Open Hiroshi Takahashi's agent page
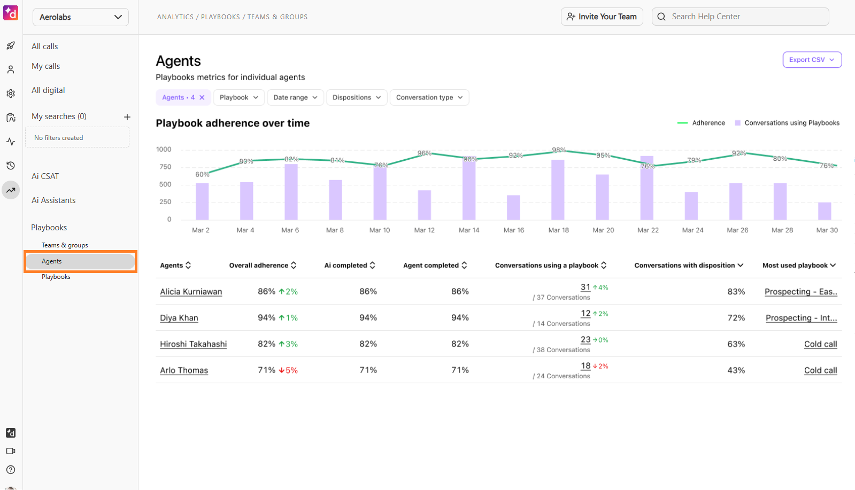 pos(194,344)
